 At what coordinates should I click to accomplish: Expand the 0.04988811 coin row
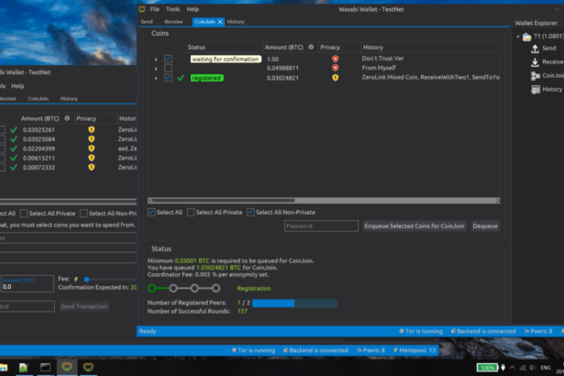tap(156, 69)
